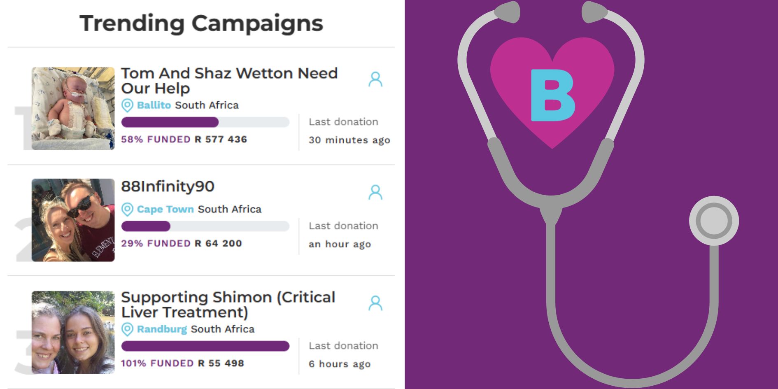Click the person icon beside 88Infinity90 campaign
Screen dimensions: 778x389
[x=375, y=193]
